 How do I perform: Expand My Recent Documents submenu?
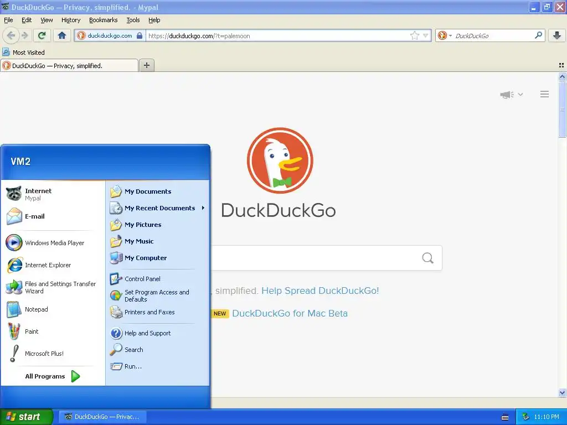(x=157, y=208)
